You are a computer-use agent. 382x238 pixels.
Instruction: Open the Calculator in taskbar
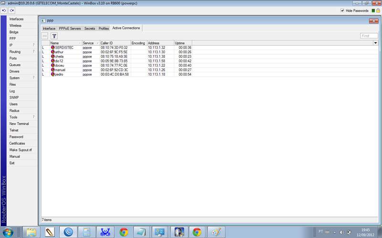point(87,232)
